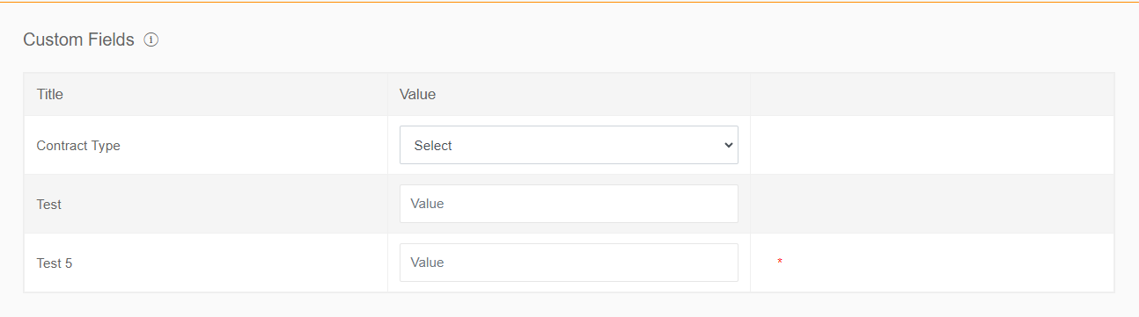Viewport: 1139px width, 317px height.
Task: Click the empty cell right of Contract Type dropdown
Action: [x=932, y=145]
